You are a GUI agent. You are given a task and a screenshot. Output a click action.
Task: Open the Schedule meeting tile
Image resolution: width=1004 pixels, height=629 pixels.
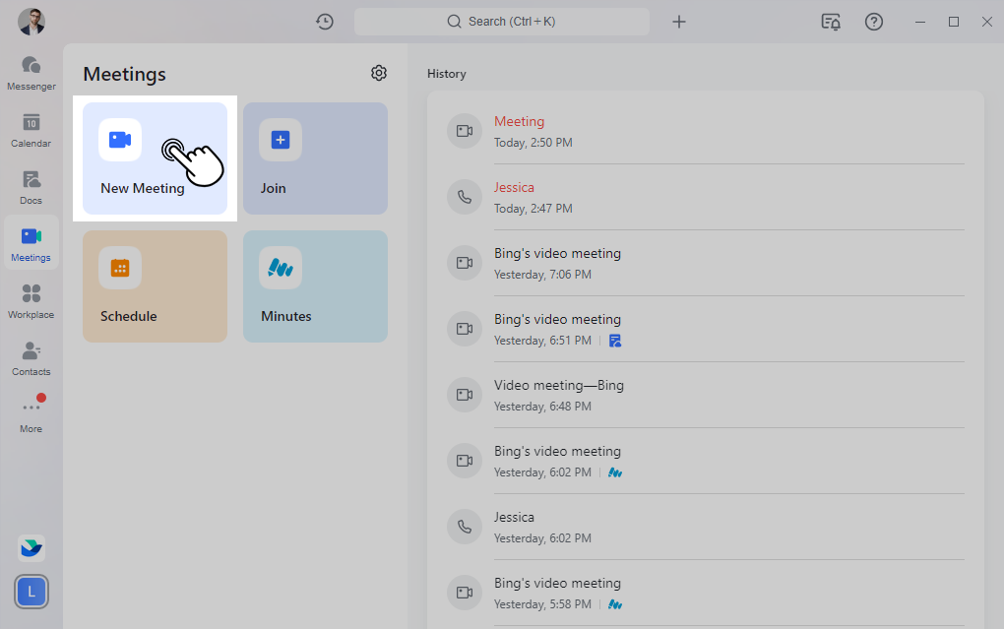pos(155,286)
